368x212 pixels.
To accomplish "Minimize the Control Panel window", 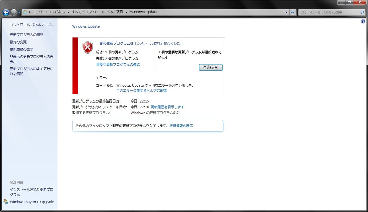I will [x=342, y=3].
